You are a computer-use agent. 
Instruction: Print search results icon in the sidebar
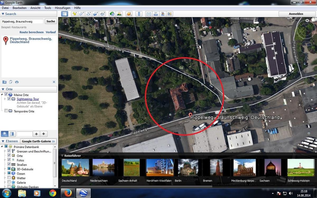click(17, 82)
